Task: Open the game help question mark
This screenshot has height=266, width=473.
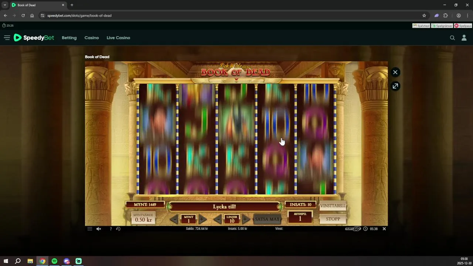Action: [110, 229]
